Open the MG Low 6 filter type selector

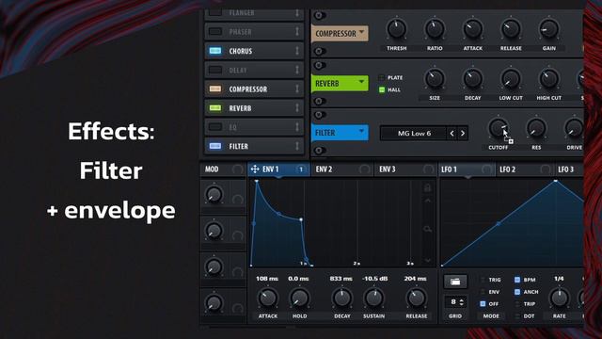coord(414,134)
